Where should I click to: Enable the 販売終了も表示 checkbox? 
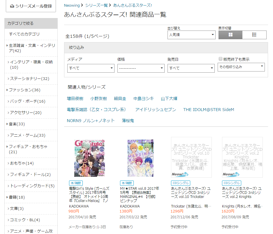[x=221, y=59]
